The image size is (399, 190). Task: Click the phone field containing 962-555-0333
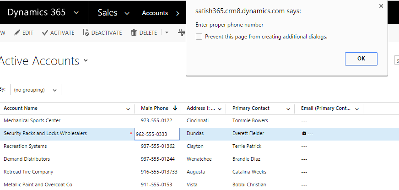[x=156, y=134]
